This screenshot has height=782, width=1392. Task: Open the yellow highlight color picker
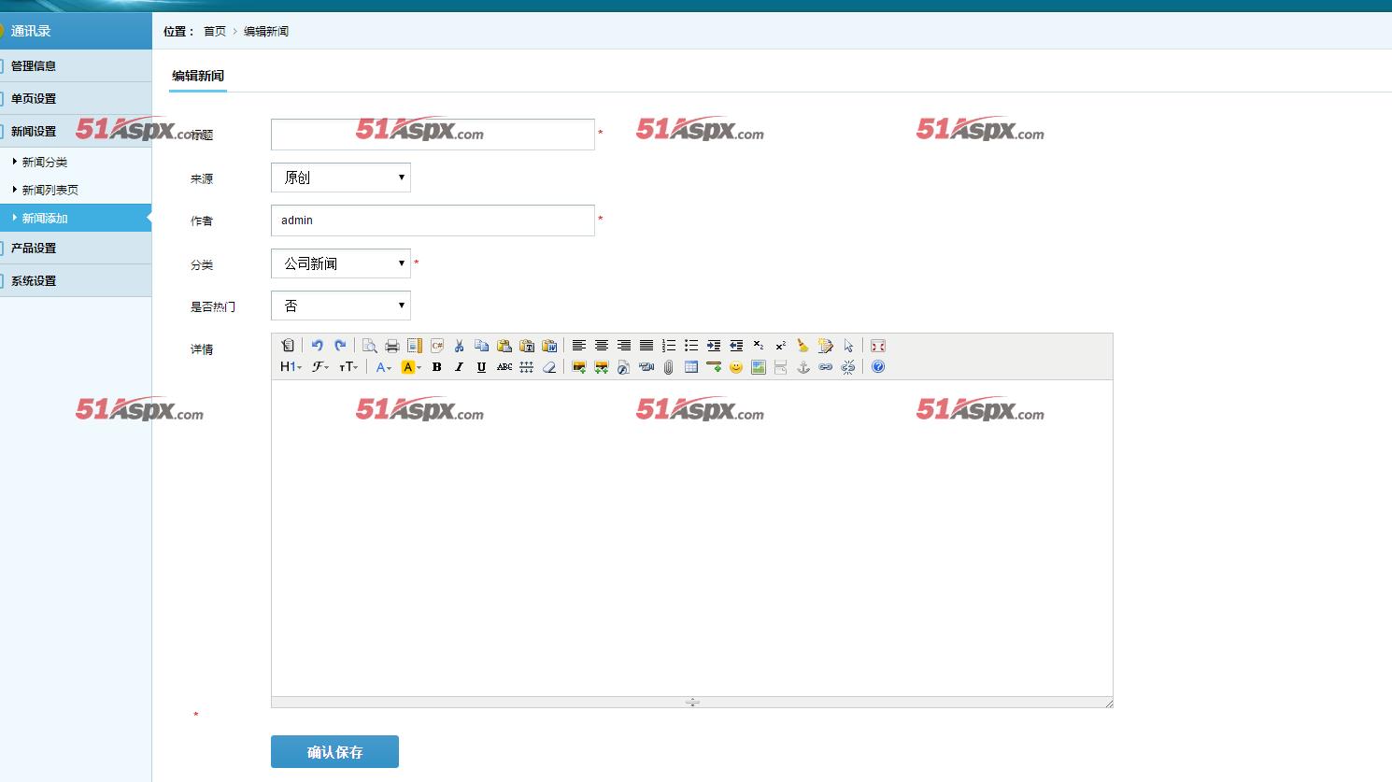click(411, 367)
